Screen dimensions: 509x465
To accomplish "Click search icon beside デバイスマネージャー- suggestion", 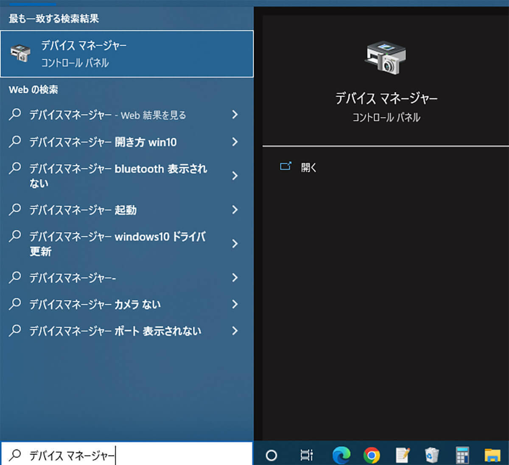I will click(15, 277).
